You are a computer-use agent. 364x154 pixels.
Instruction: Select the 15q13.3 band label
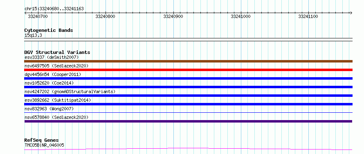(33, 36)
